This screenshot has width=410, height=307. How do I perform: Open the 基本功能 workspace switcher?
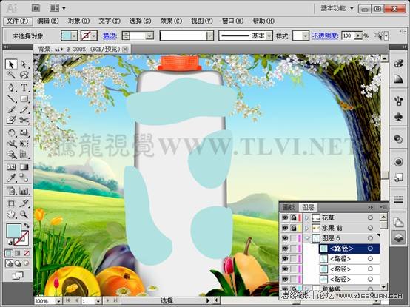(337, 8)
